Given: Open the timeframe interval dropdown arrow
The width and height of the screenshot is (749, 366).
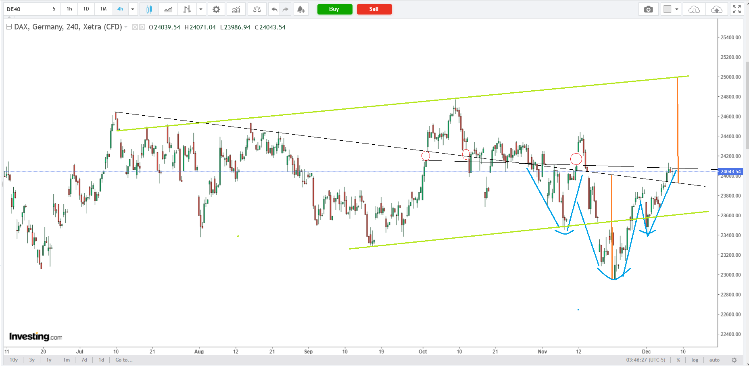Looking at the screenshot, I should click(x=132, y=9).
